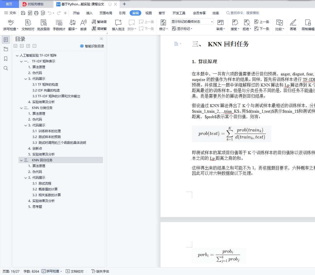Close the 目录 outline panel
Image resolution: width=315 pixels, height=275 pixels.
(101, 39)
